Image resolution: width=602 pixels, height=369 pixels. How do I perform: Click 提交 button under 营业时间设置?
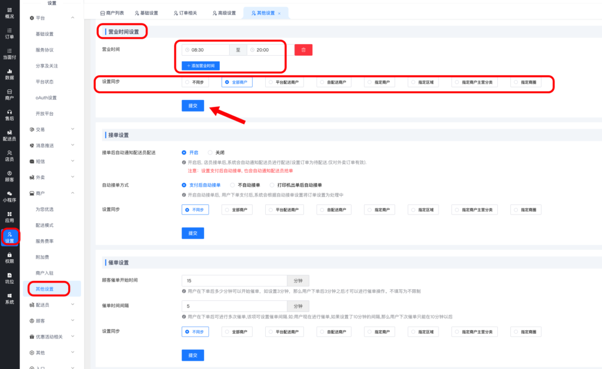point(193,106)
